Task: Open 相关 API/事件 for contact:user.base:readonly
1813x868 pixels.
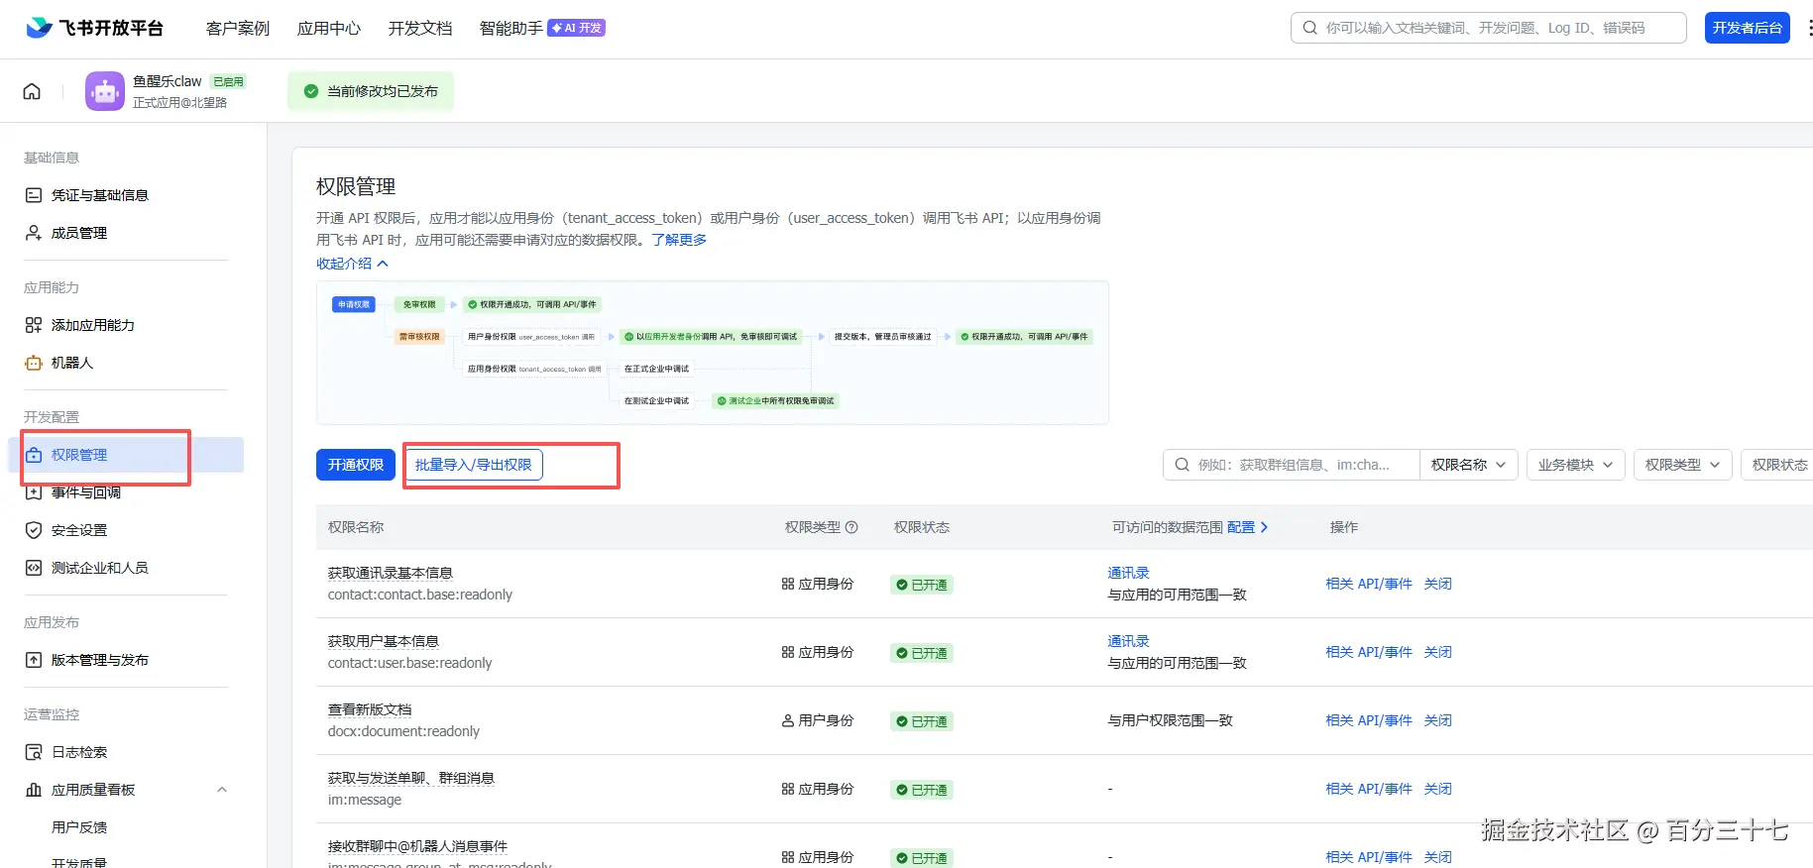Action: [x=1369, y=652]
